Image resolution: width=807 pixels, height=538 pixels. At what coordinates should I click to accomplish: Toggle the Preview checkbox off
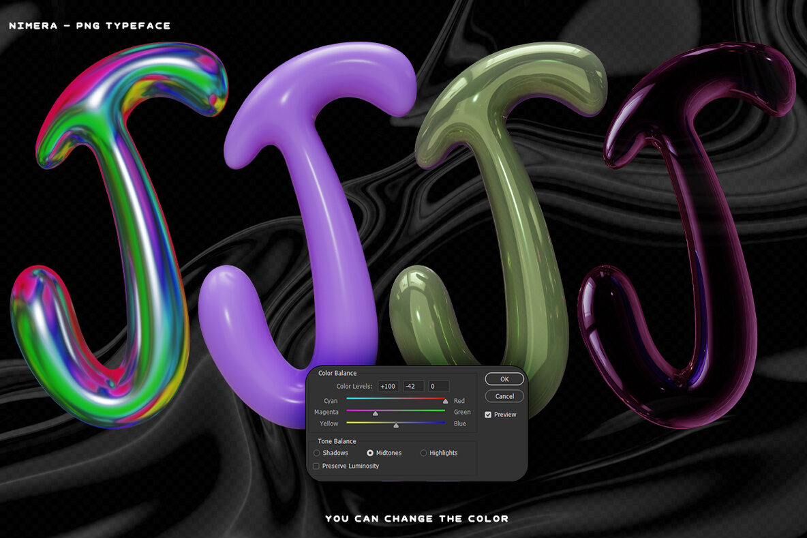(x=488, y=414)
